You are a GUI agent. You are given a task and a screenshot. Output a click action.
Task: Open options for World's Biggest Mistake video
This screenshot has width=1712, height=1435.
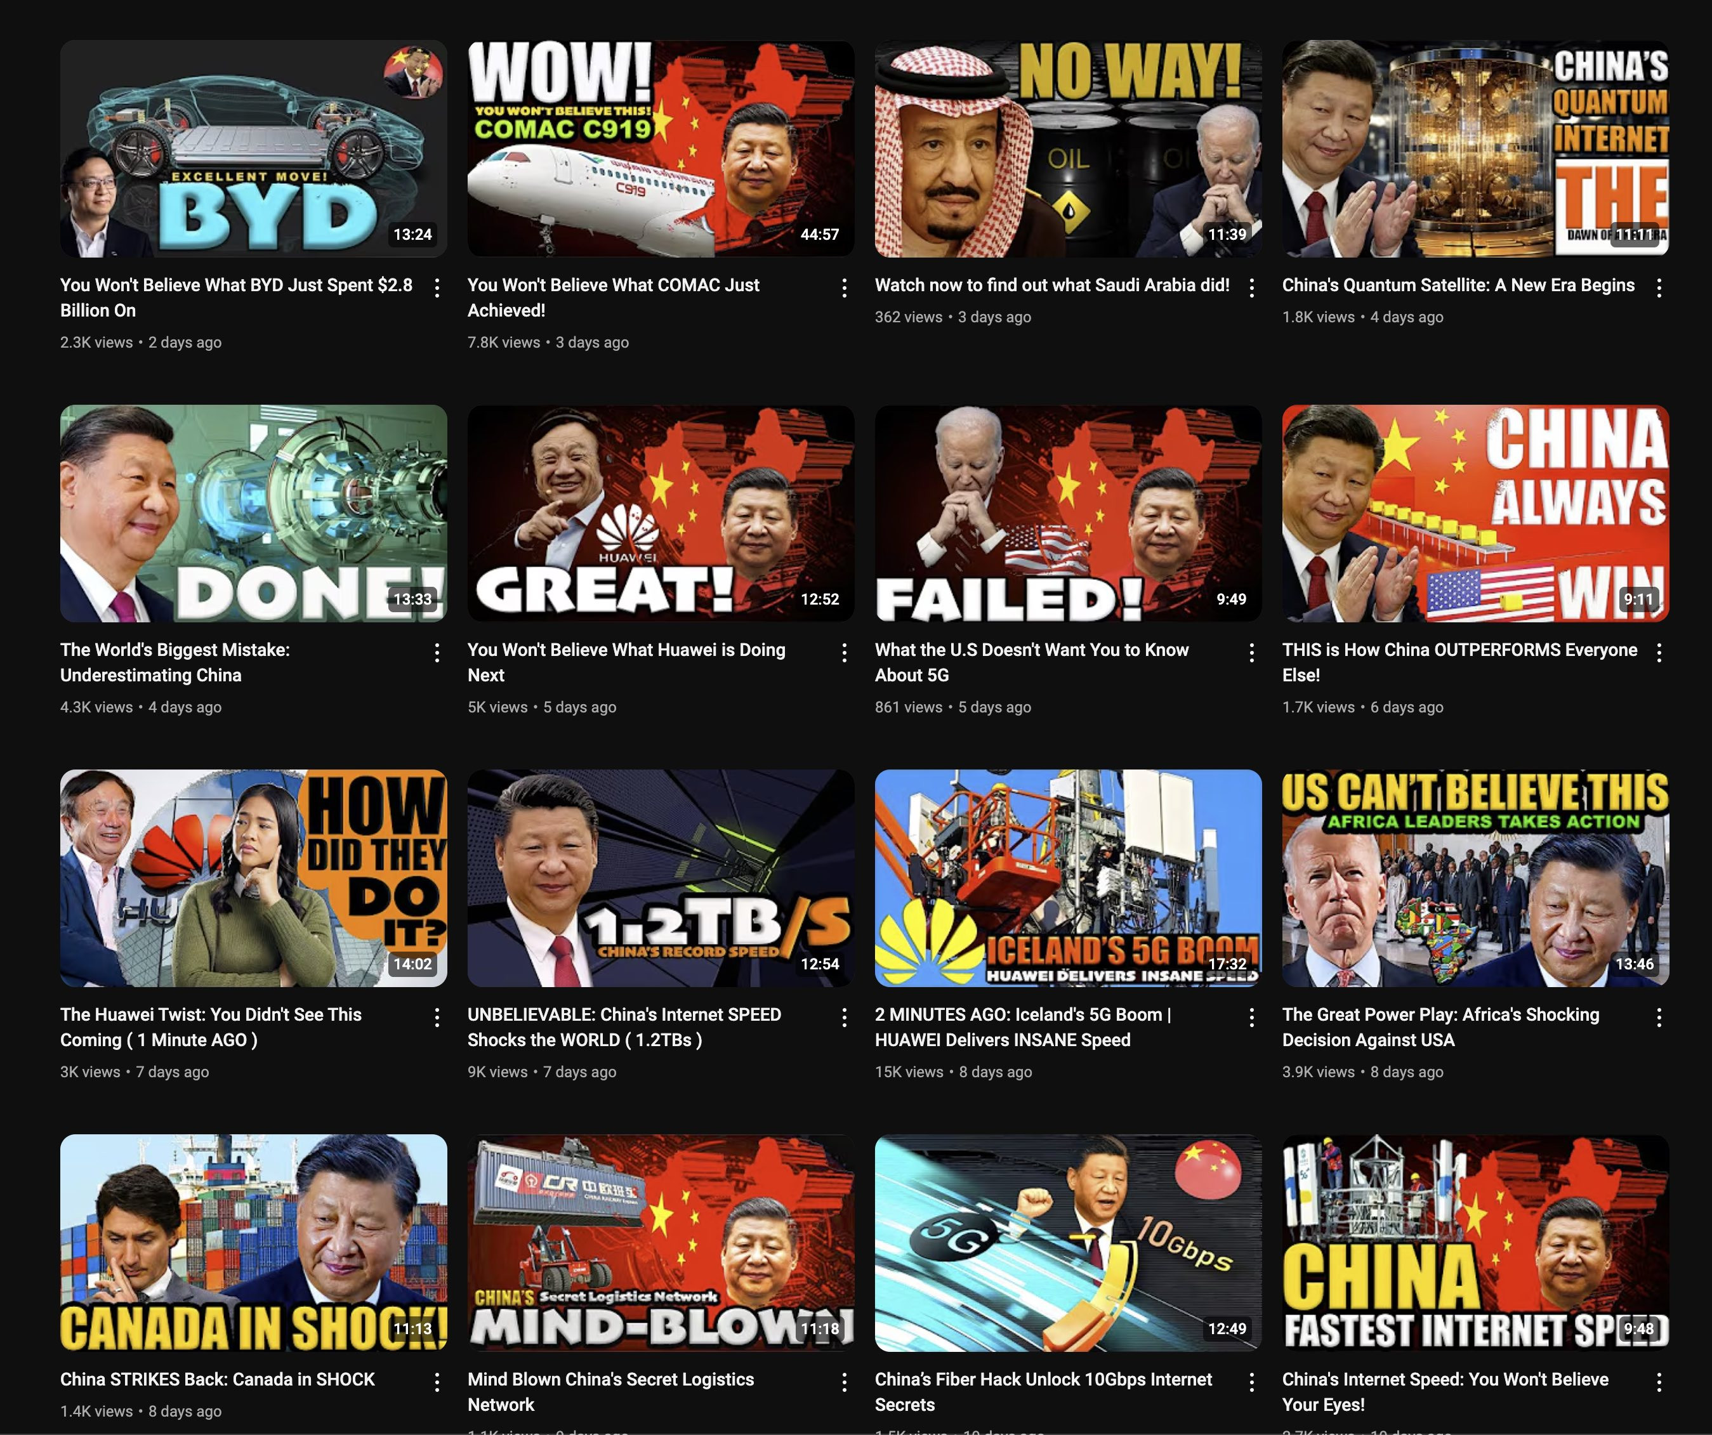pyautogui.click(x=437, y=652)
